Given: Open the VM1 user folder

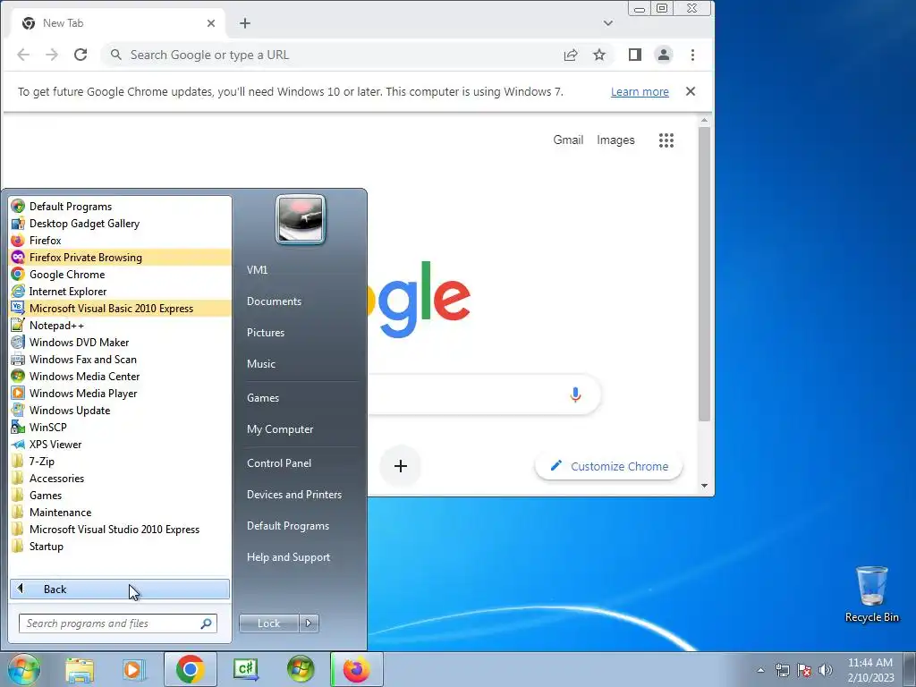Looking at the screenshot, I should coord(258,270).
